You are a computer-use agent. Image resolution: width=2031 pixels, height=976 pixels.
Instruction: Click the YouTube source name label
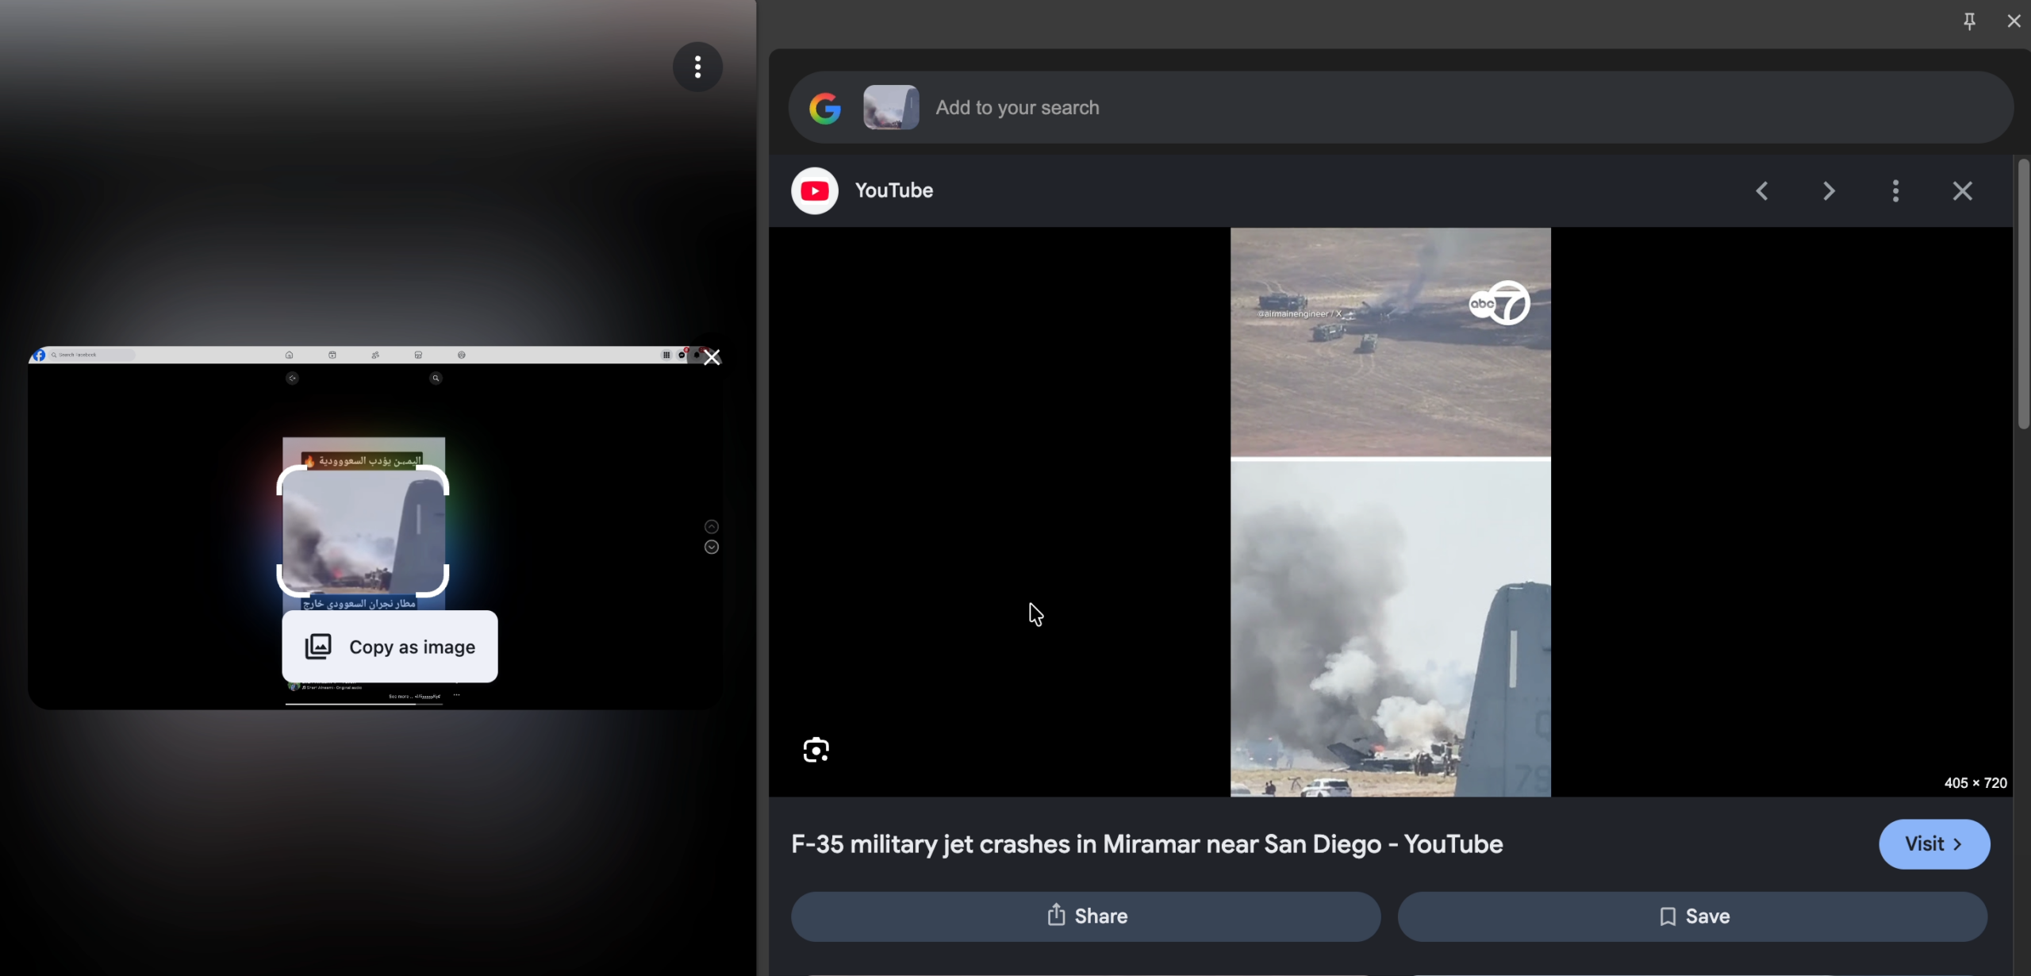(x=894, y=191)
